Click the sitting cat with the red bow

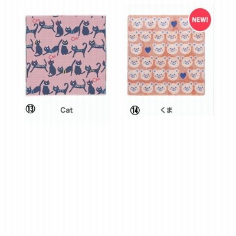tap(51, 68)
